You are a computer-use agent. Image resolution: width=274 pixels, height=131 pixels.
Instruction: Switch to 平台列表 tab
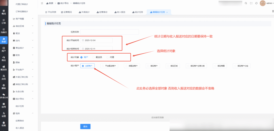tap(51, 12)
